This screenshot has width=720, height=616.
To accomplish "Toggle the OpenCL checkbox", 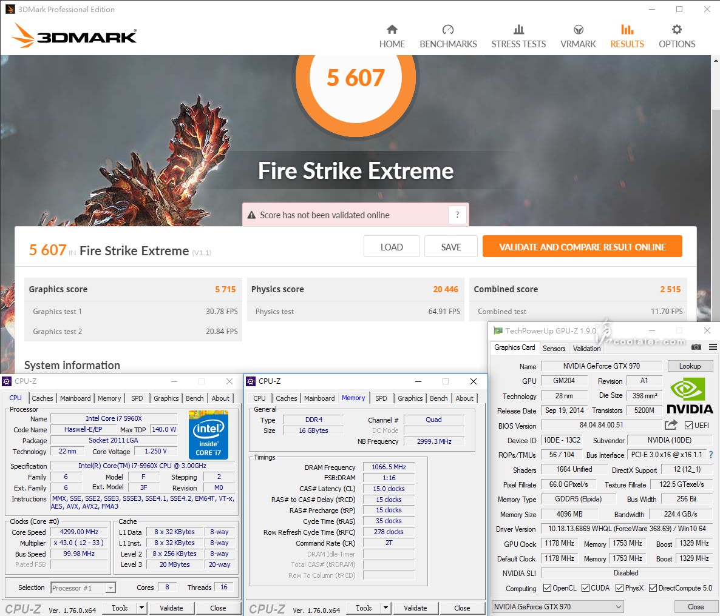I will click(547, 588).
